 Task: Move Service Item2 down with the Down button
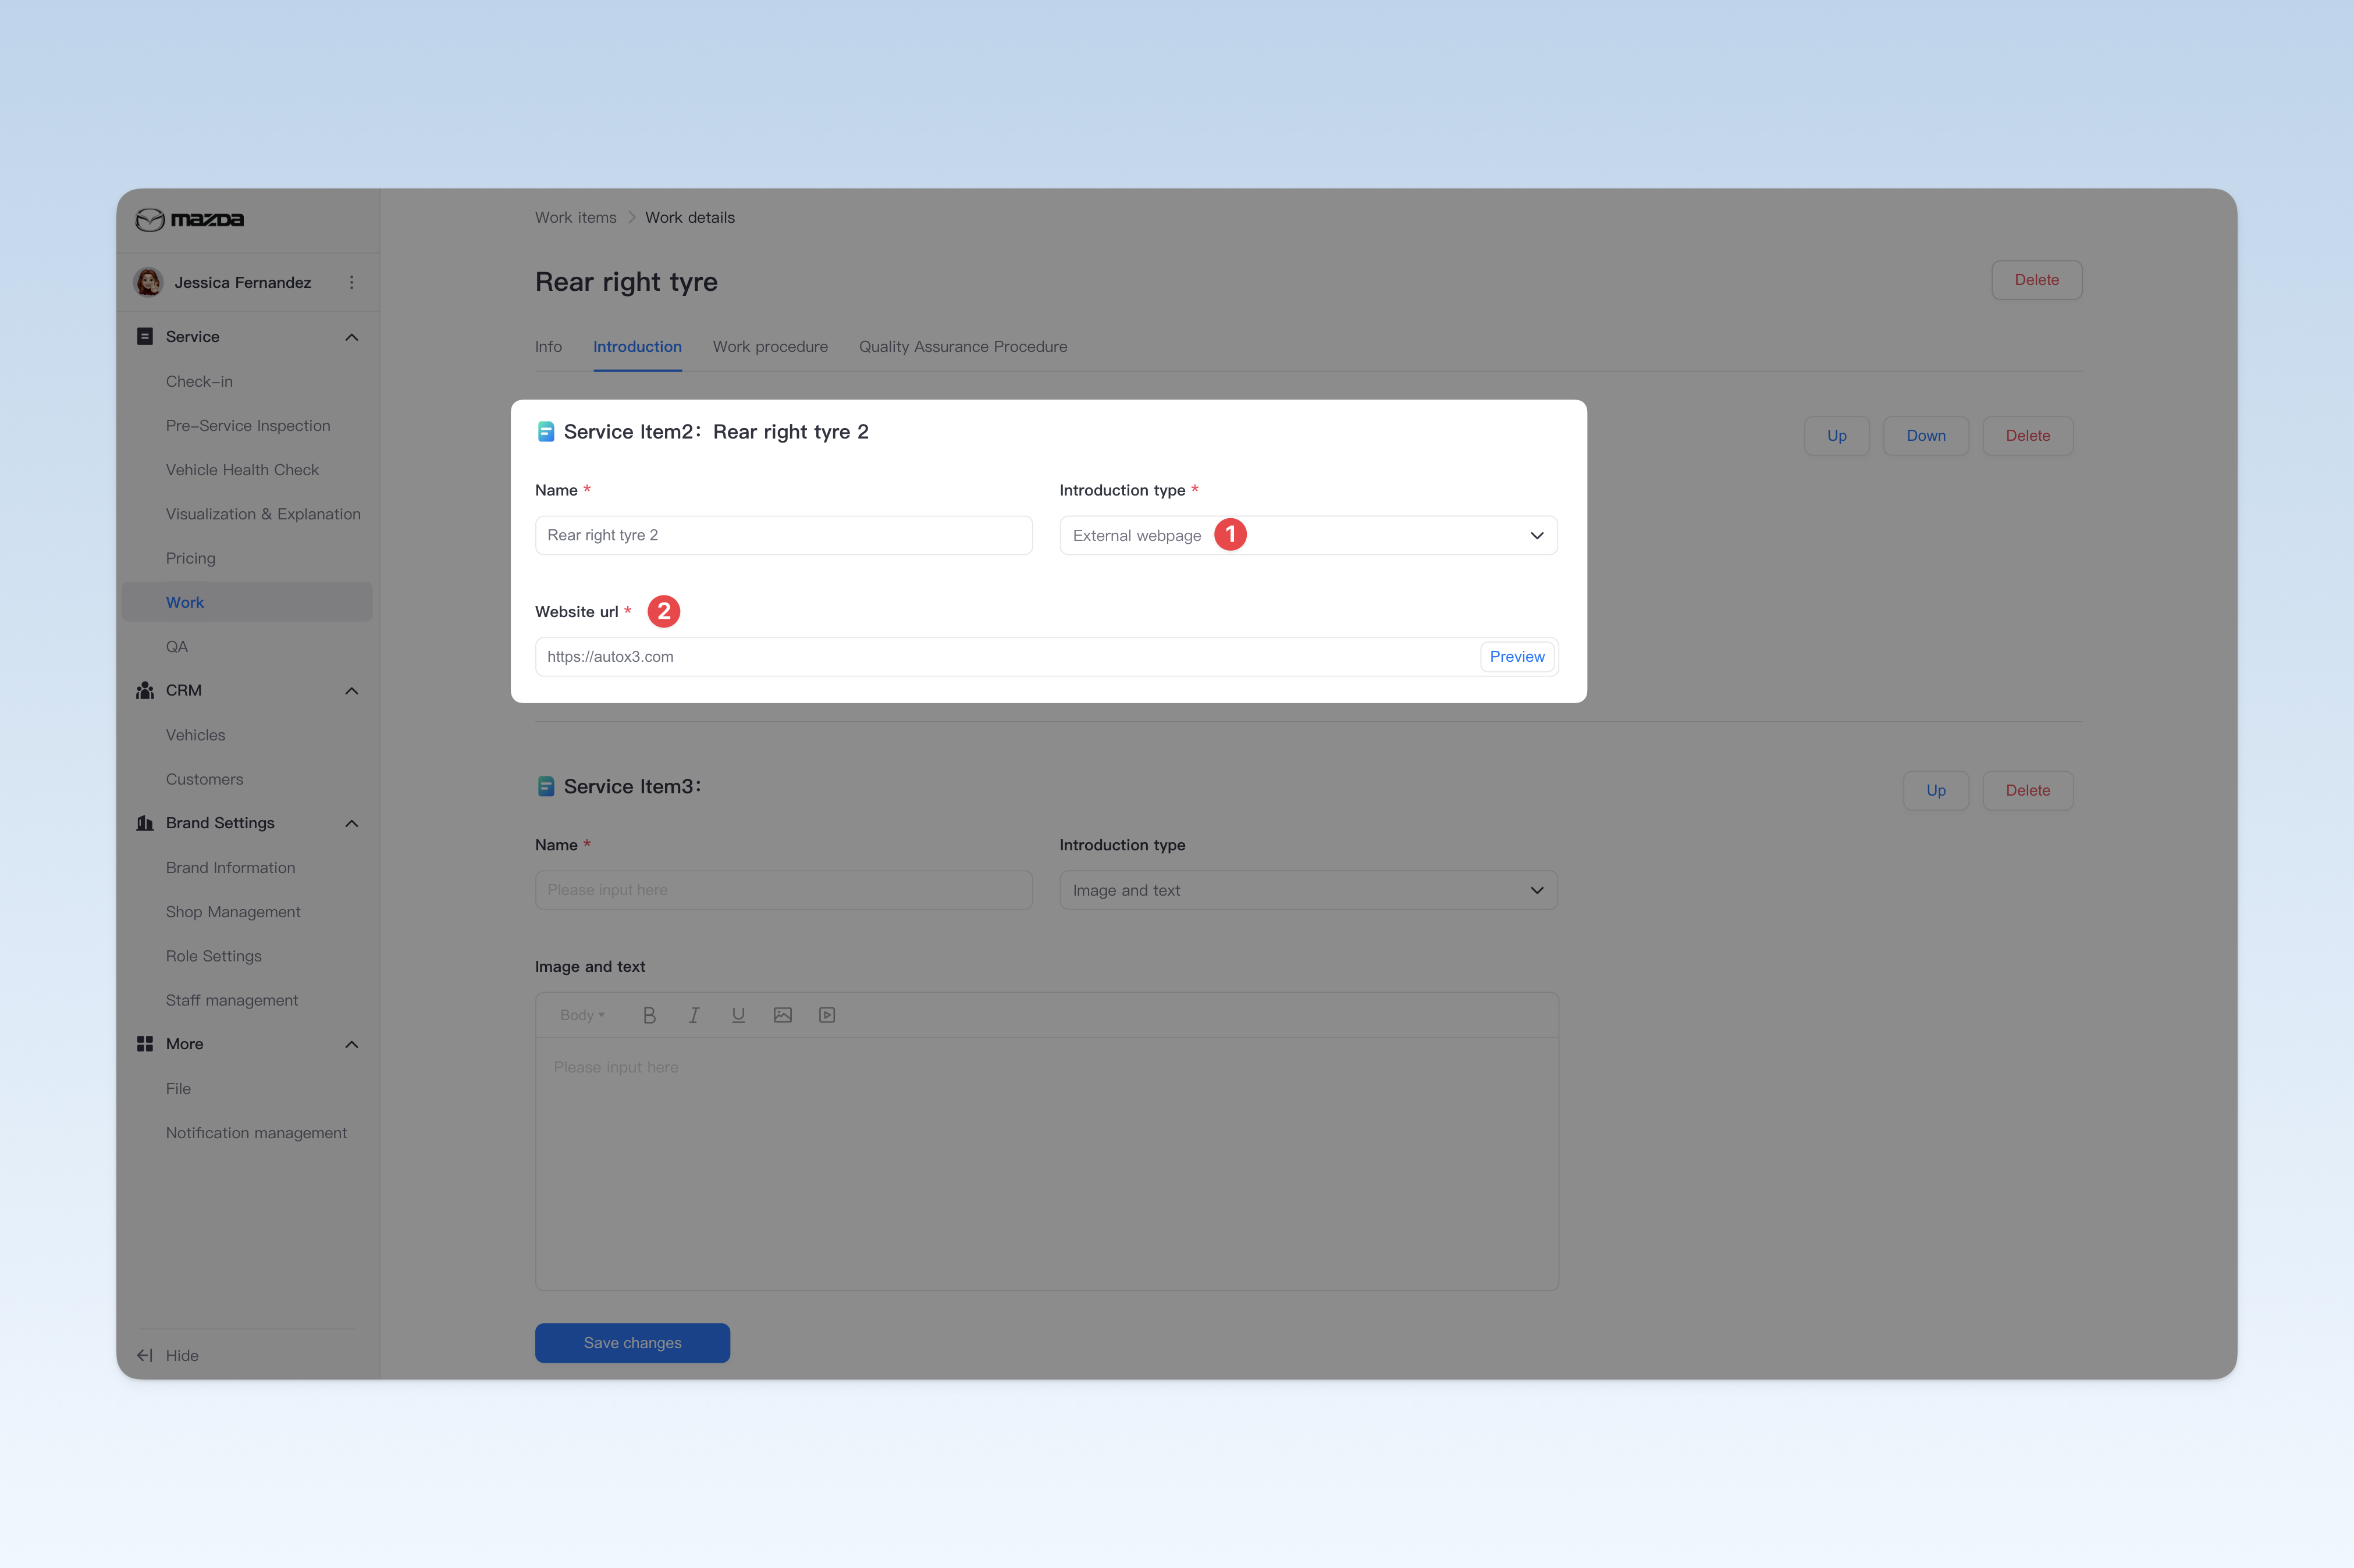[x=1925, y=436]
